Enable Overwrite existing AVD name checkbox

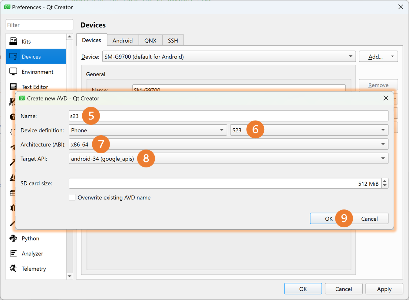[72, 197]
